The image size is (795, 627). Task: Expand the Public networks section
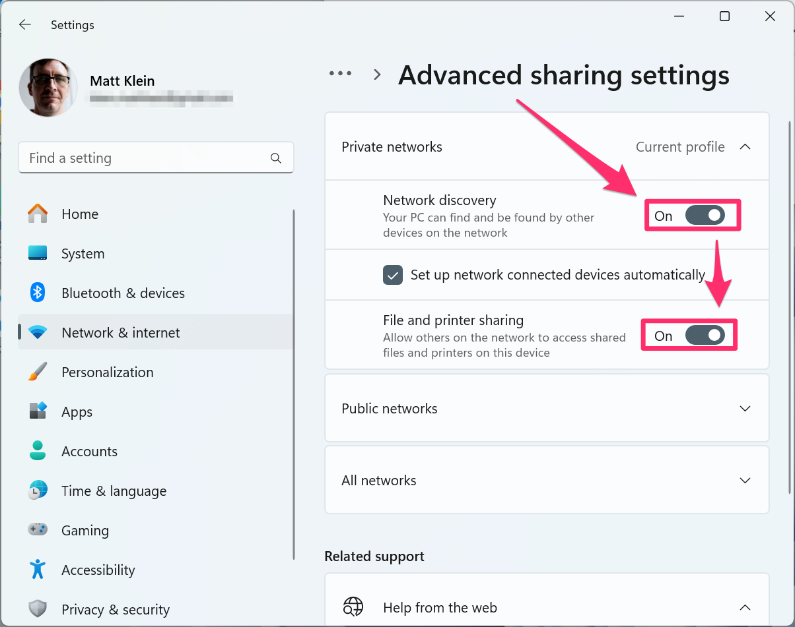click(x=745, y=409)
